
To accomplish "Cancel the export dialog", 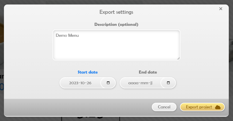I will point(164,107).
